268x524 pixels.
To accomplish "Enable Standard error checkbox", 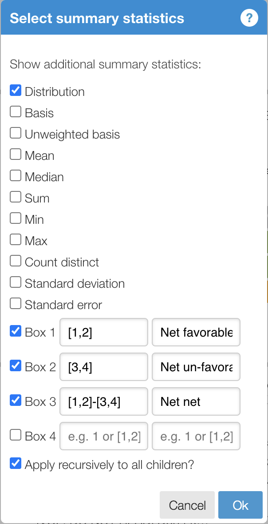I will pyautogui.click(x=16, y=304).
